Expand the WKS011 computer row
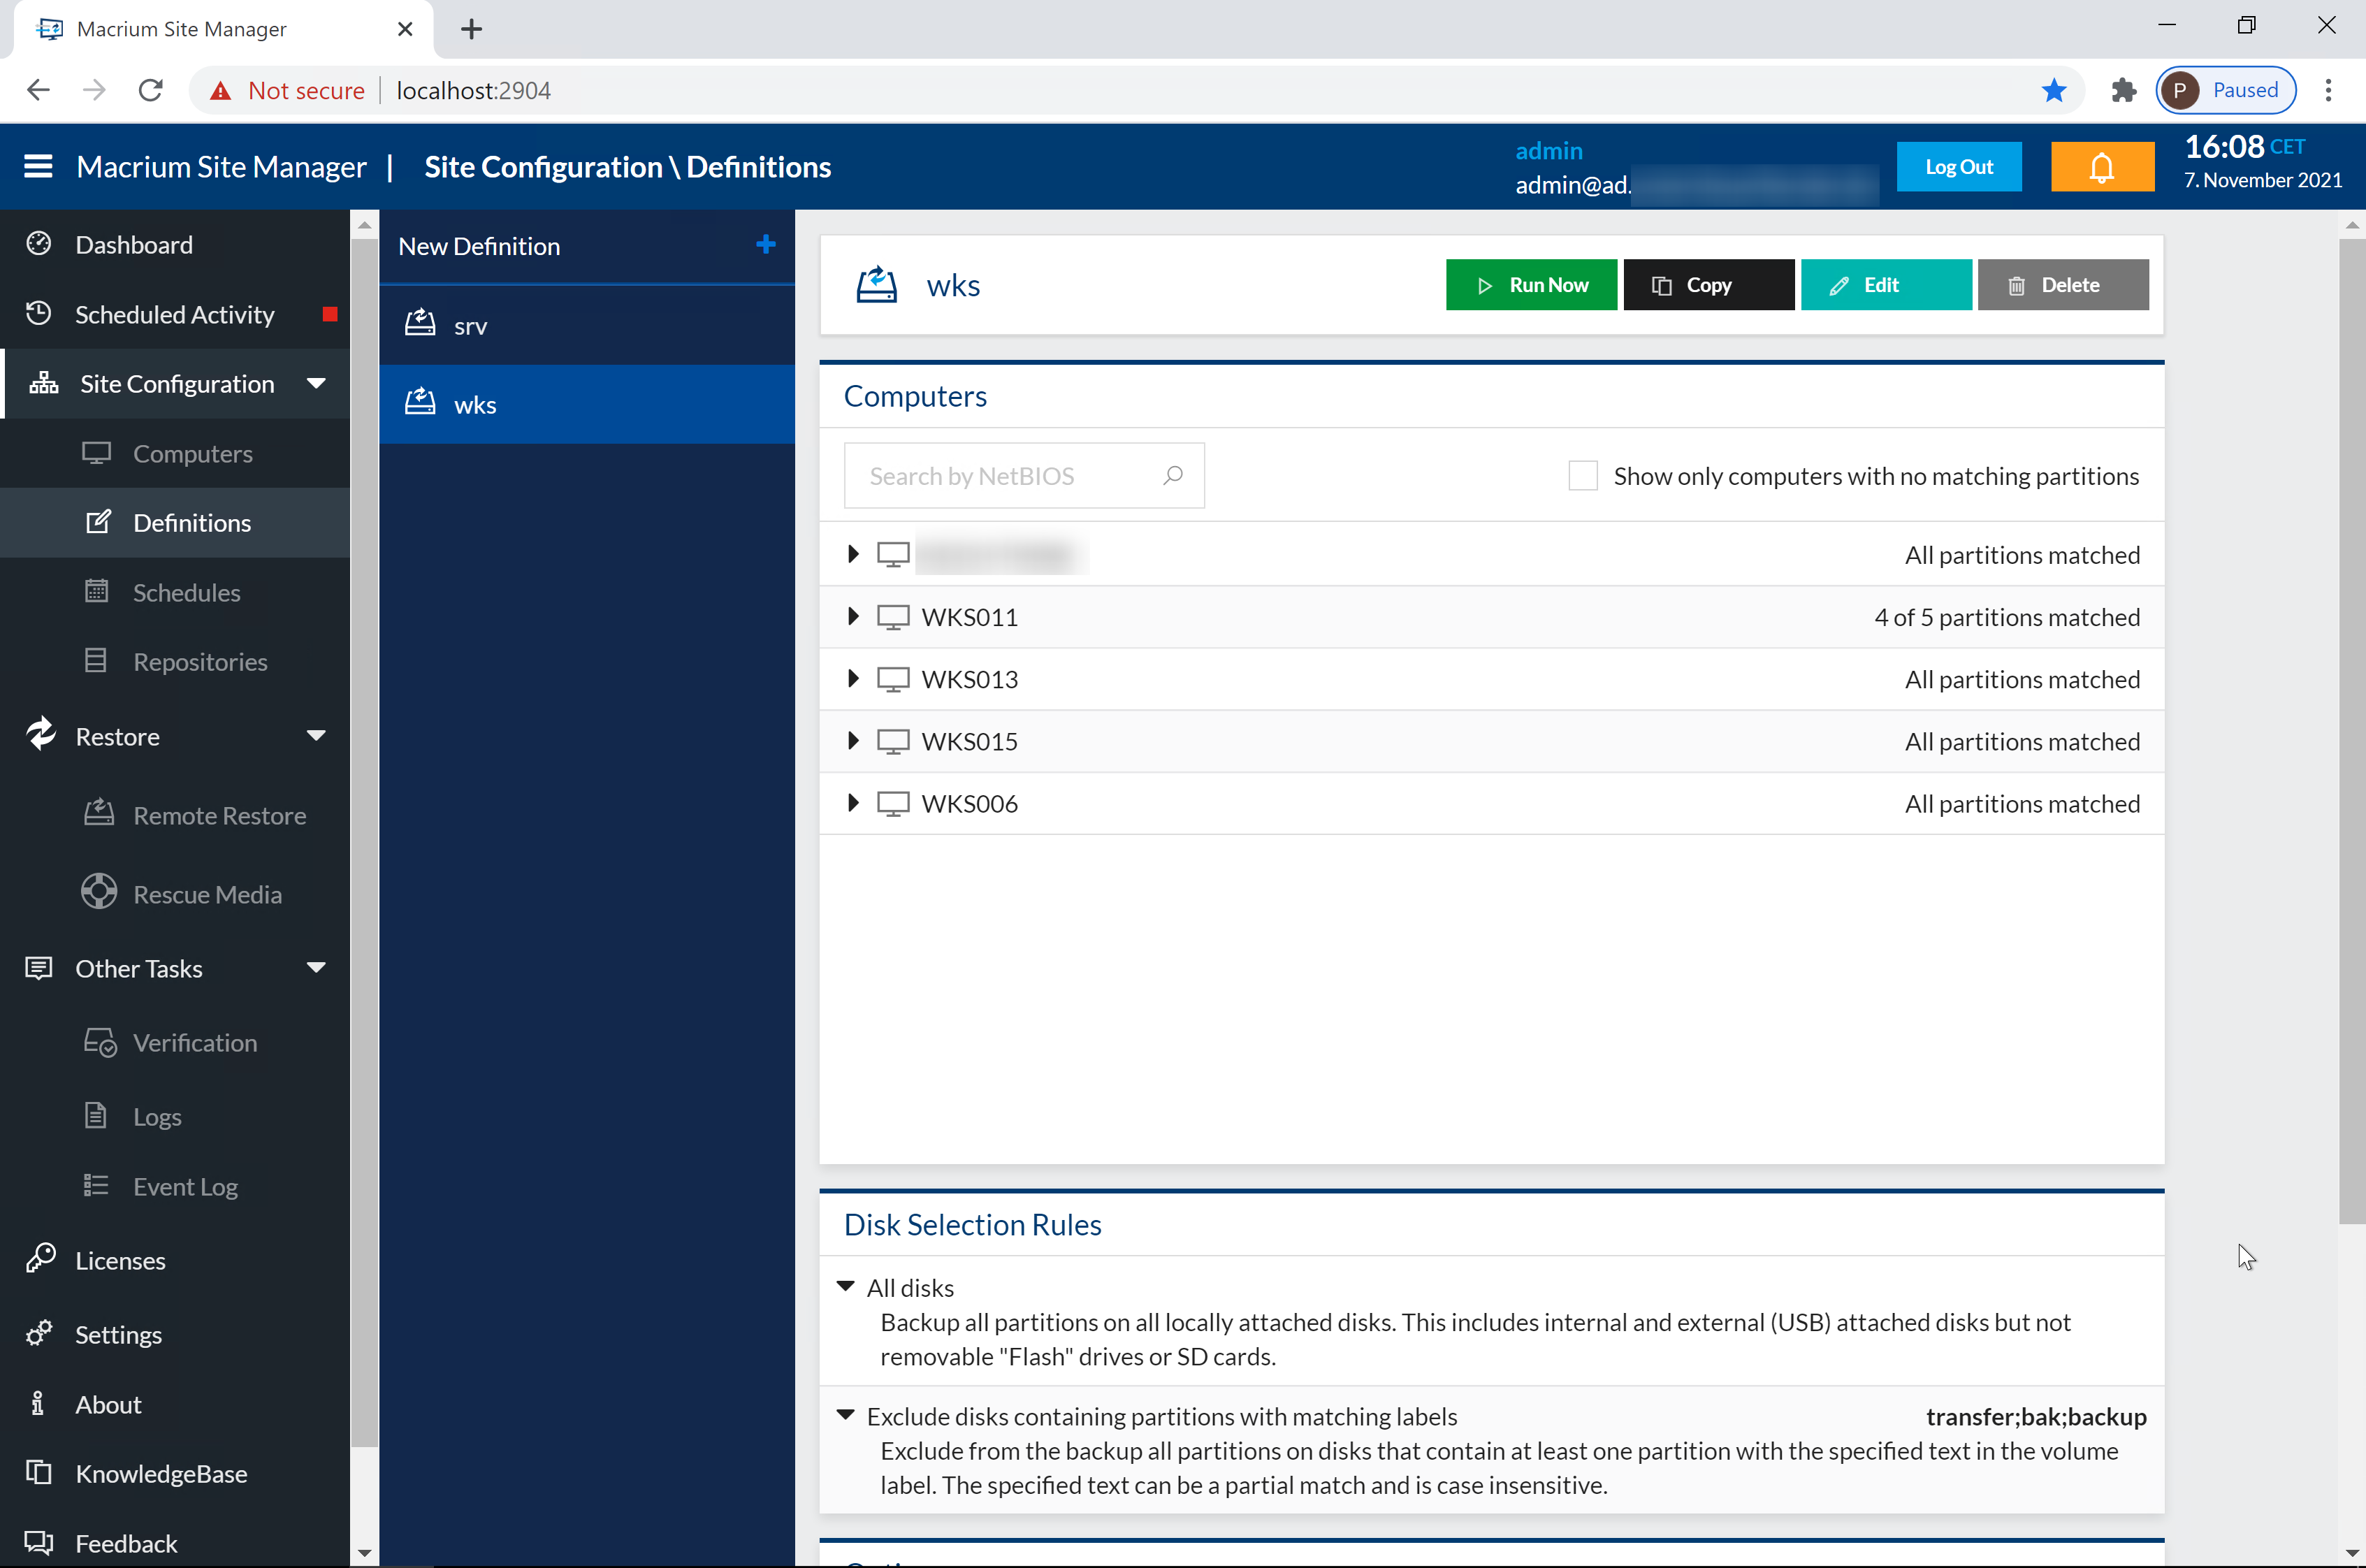2366x1568 pixels. 852,616
